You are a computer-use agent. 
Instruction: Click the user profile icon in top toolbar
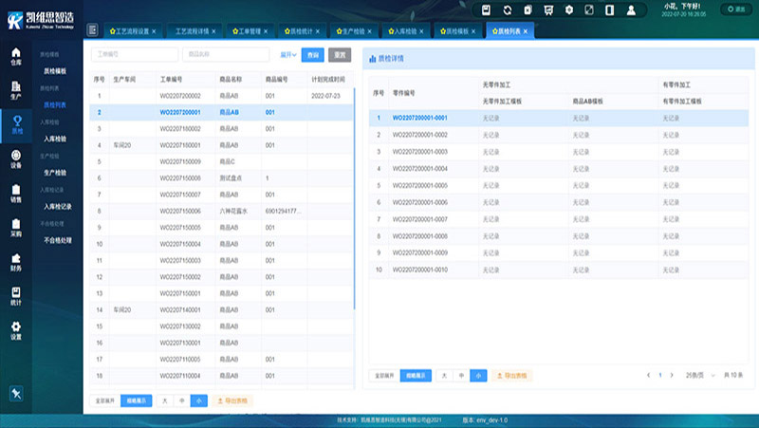pyautogui.click(x=631, y=9)
